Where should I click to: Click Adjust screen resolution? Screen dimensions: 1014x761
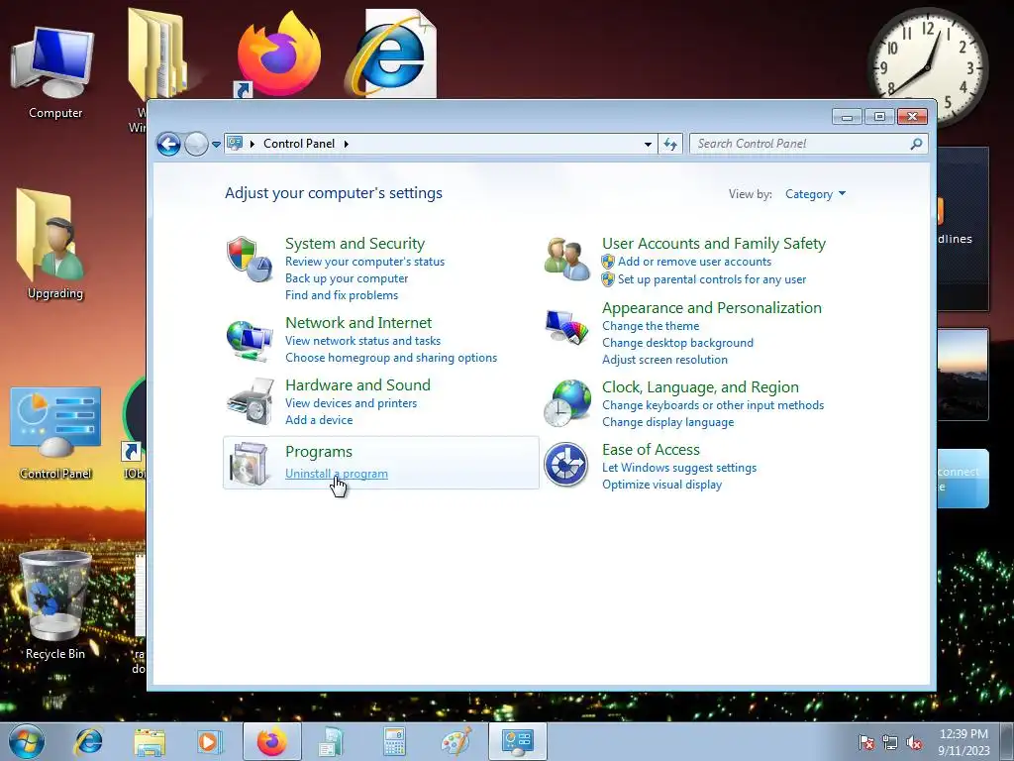tap(664, 360)
